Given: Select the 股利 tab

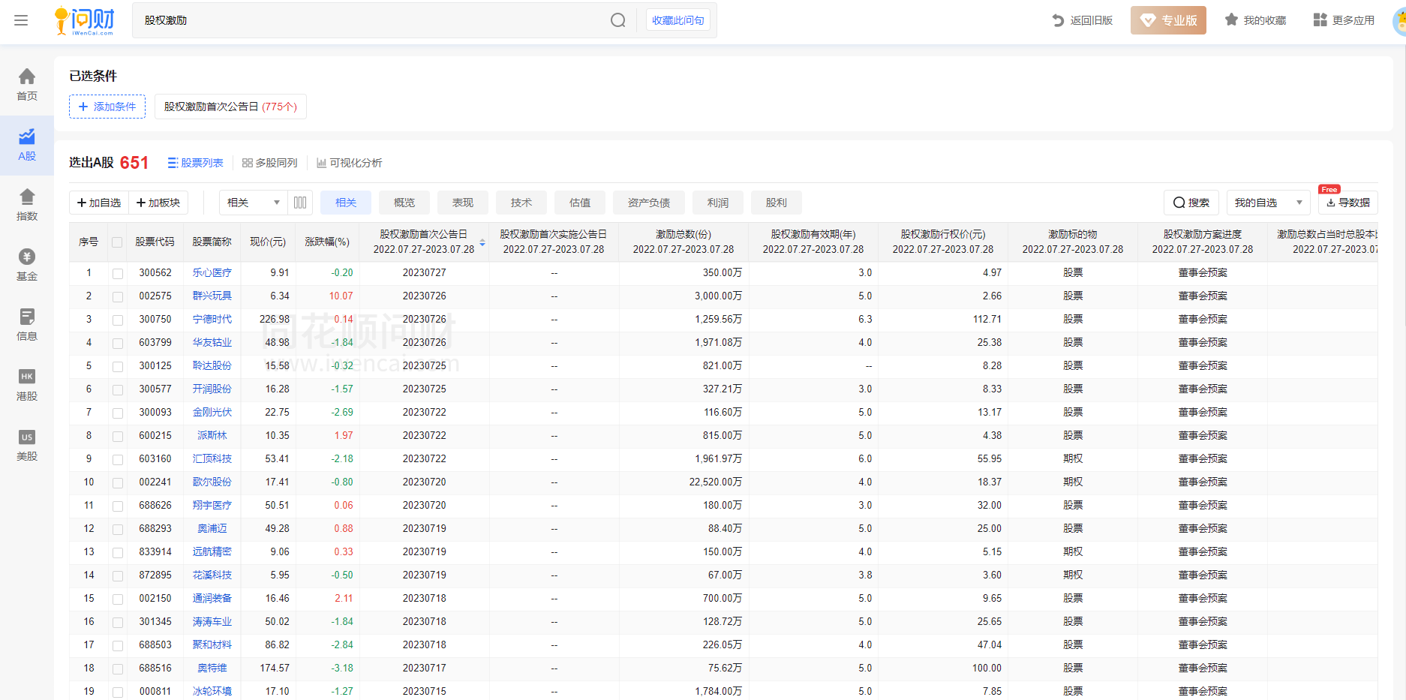Looking at the screenshot, I should [x=777, y=203].
